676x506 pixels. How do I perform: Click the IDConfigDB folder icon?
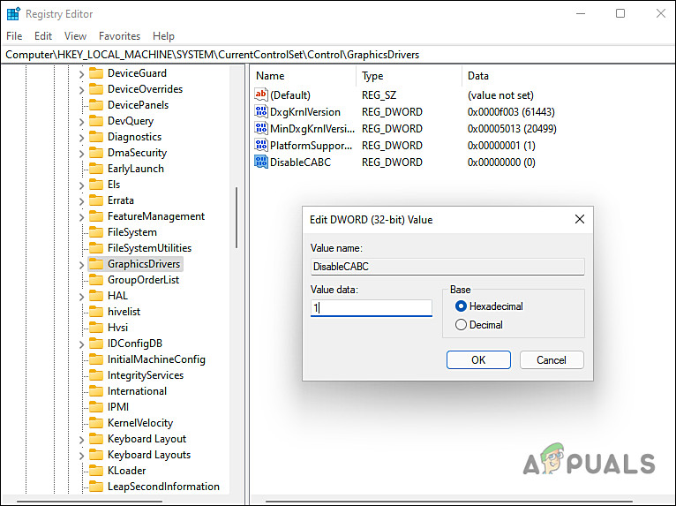click(x=96, y=344)
